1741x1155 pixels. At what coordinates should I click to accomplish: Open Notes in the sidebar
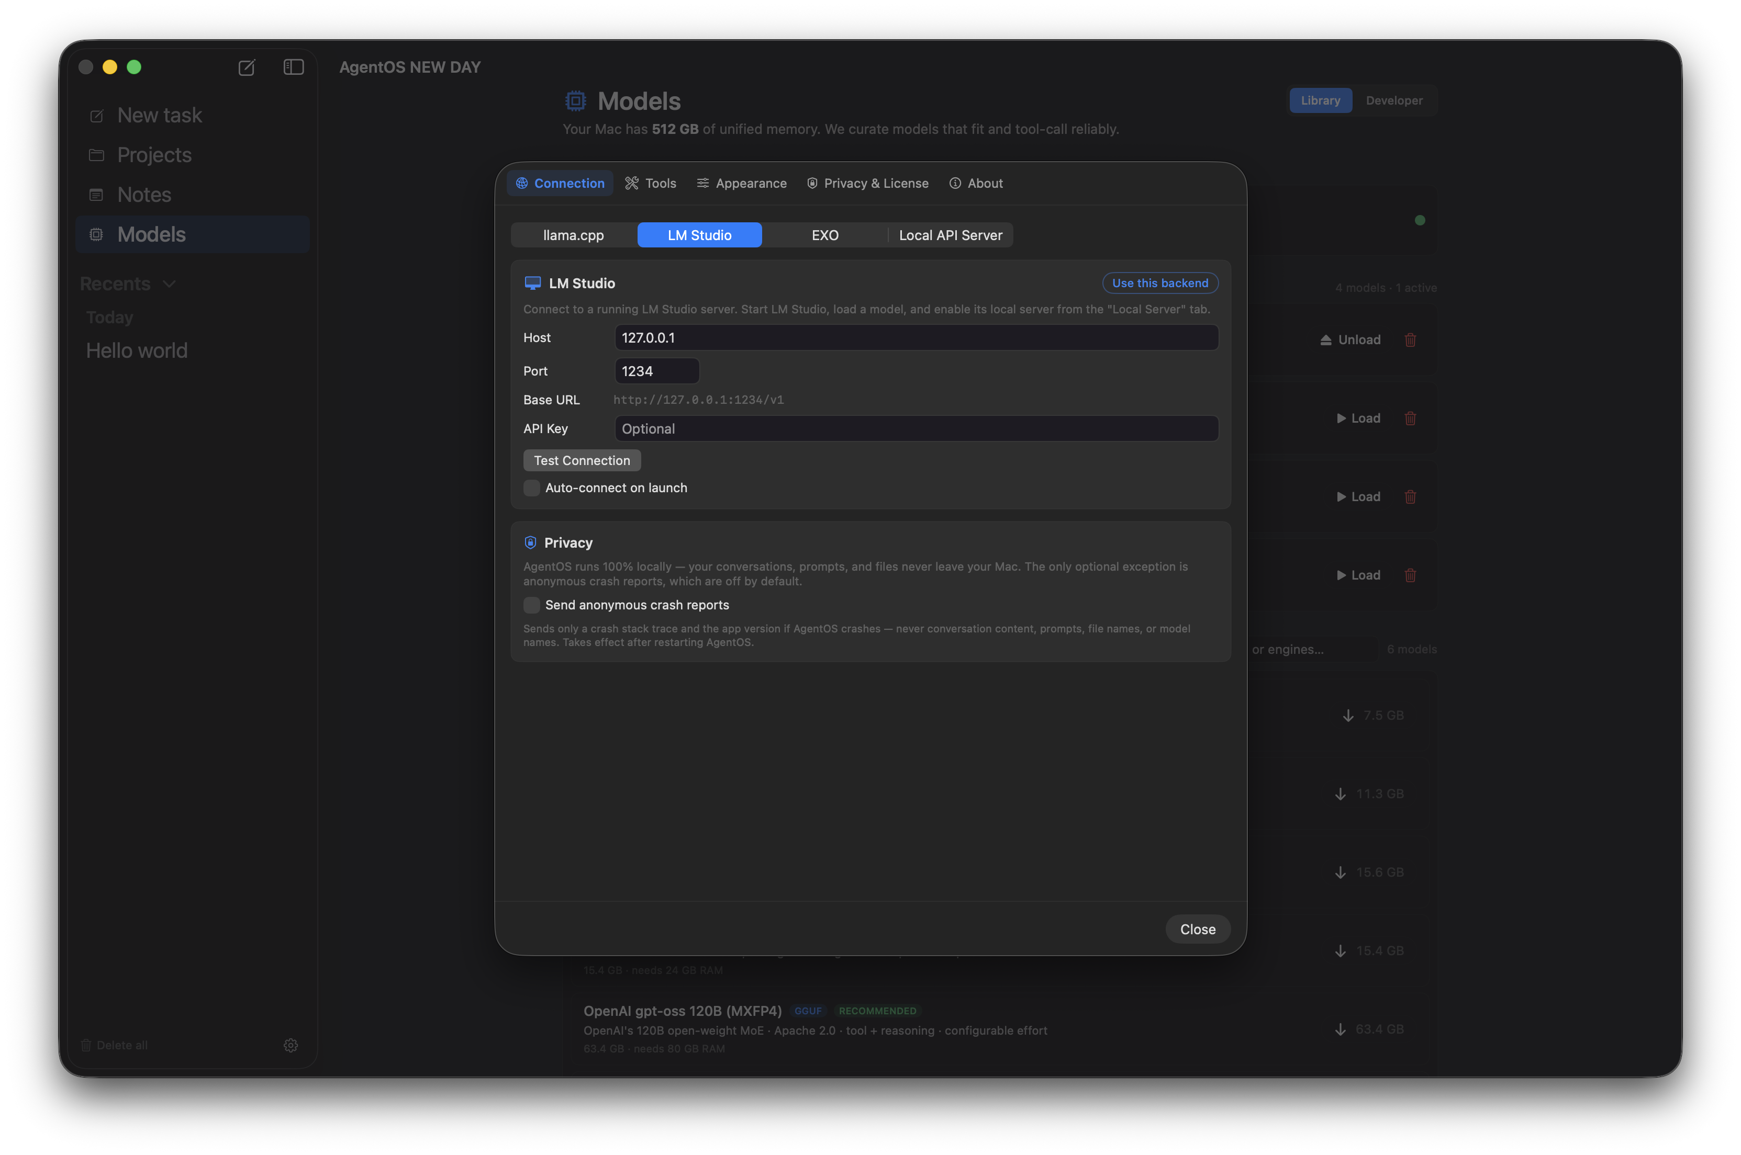point(193,195)
